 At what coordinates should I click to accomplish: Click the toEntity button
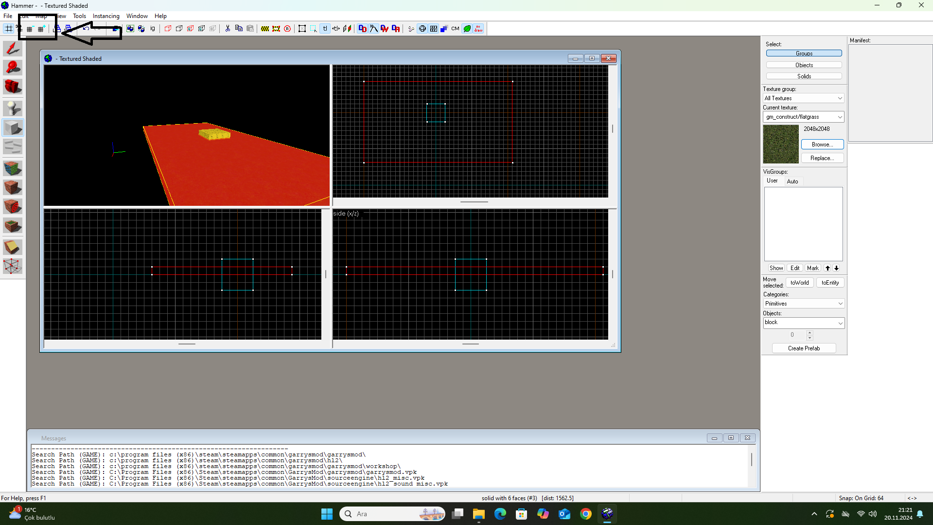tap(830, 283)
